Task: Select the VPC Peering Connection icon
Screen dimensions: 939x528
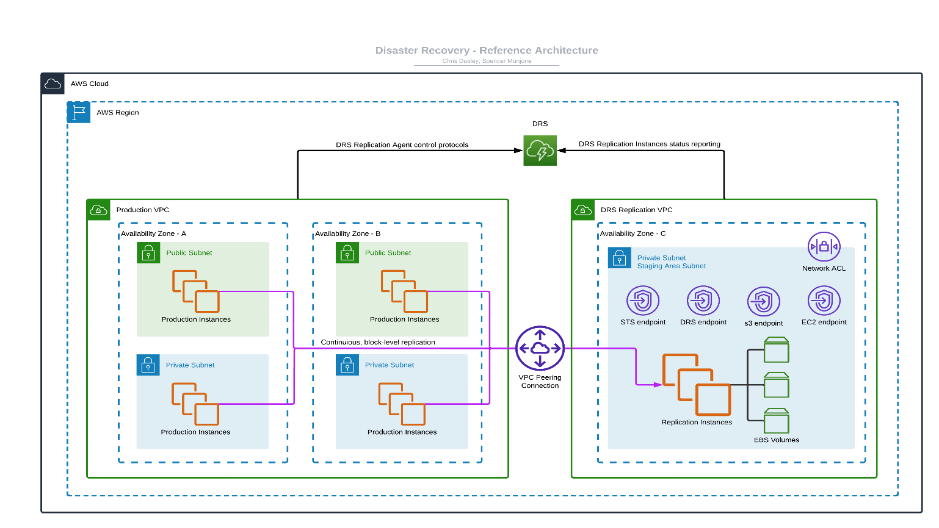Action: (540, 348)
